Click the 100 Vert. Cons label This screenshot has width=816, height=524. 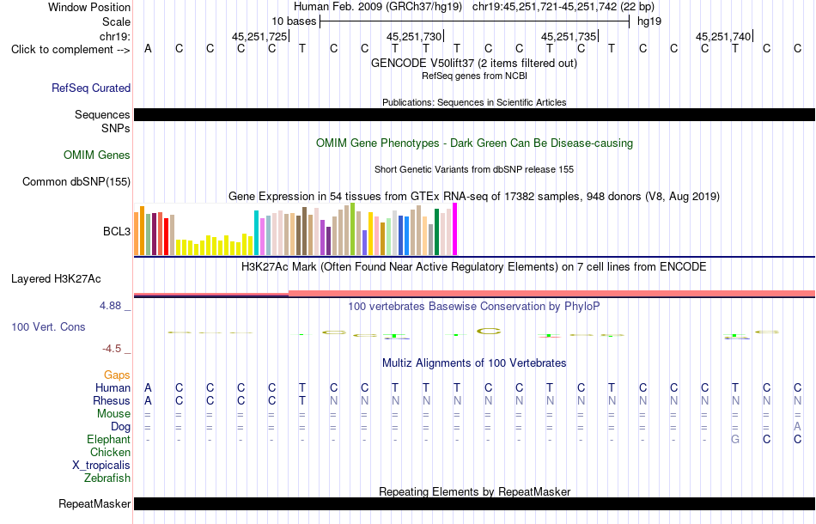coord(48,326)
